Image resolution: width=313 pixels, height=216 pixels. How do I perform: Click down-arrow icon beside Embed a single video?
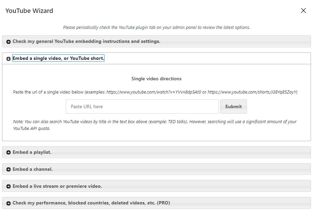coord(9,59)
